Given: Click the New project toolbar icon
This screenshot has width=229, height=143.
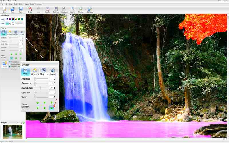Looking at the screenshot, I should coord(4,10).
